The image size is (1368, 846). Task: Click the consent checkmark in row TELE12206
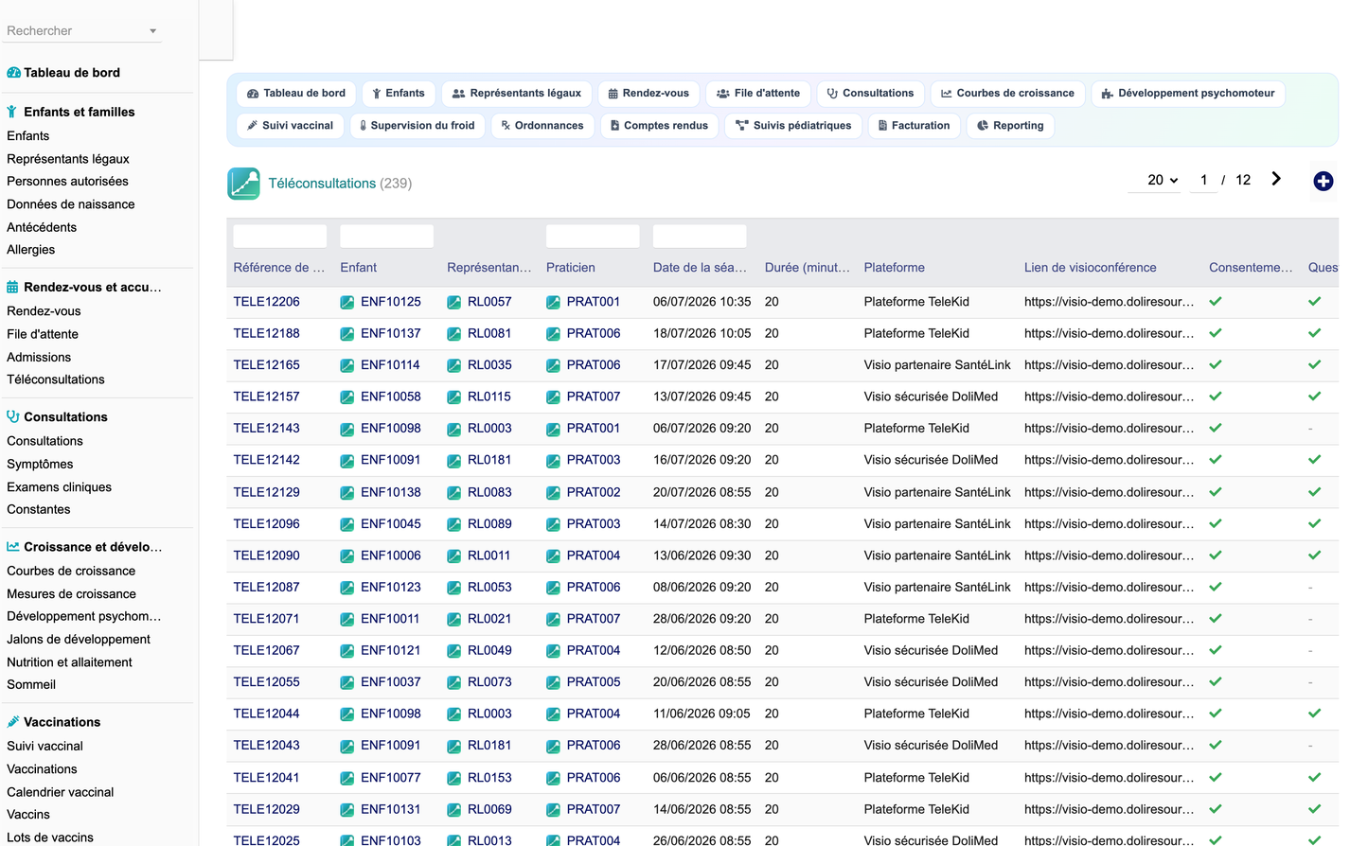[x=1216, y=302]
